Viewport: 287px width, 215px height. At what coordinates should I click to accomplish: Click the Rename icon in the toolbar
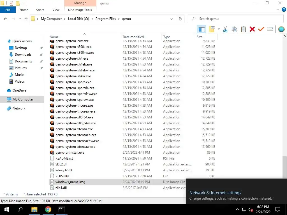point(270,29)
